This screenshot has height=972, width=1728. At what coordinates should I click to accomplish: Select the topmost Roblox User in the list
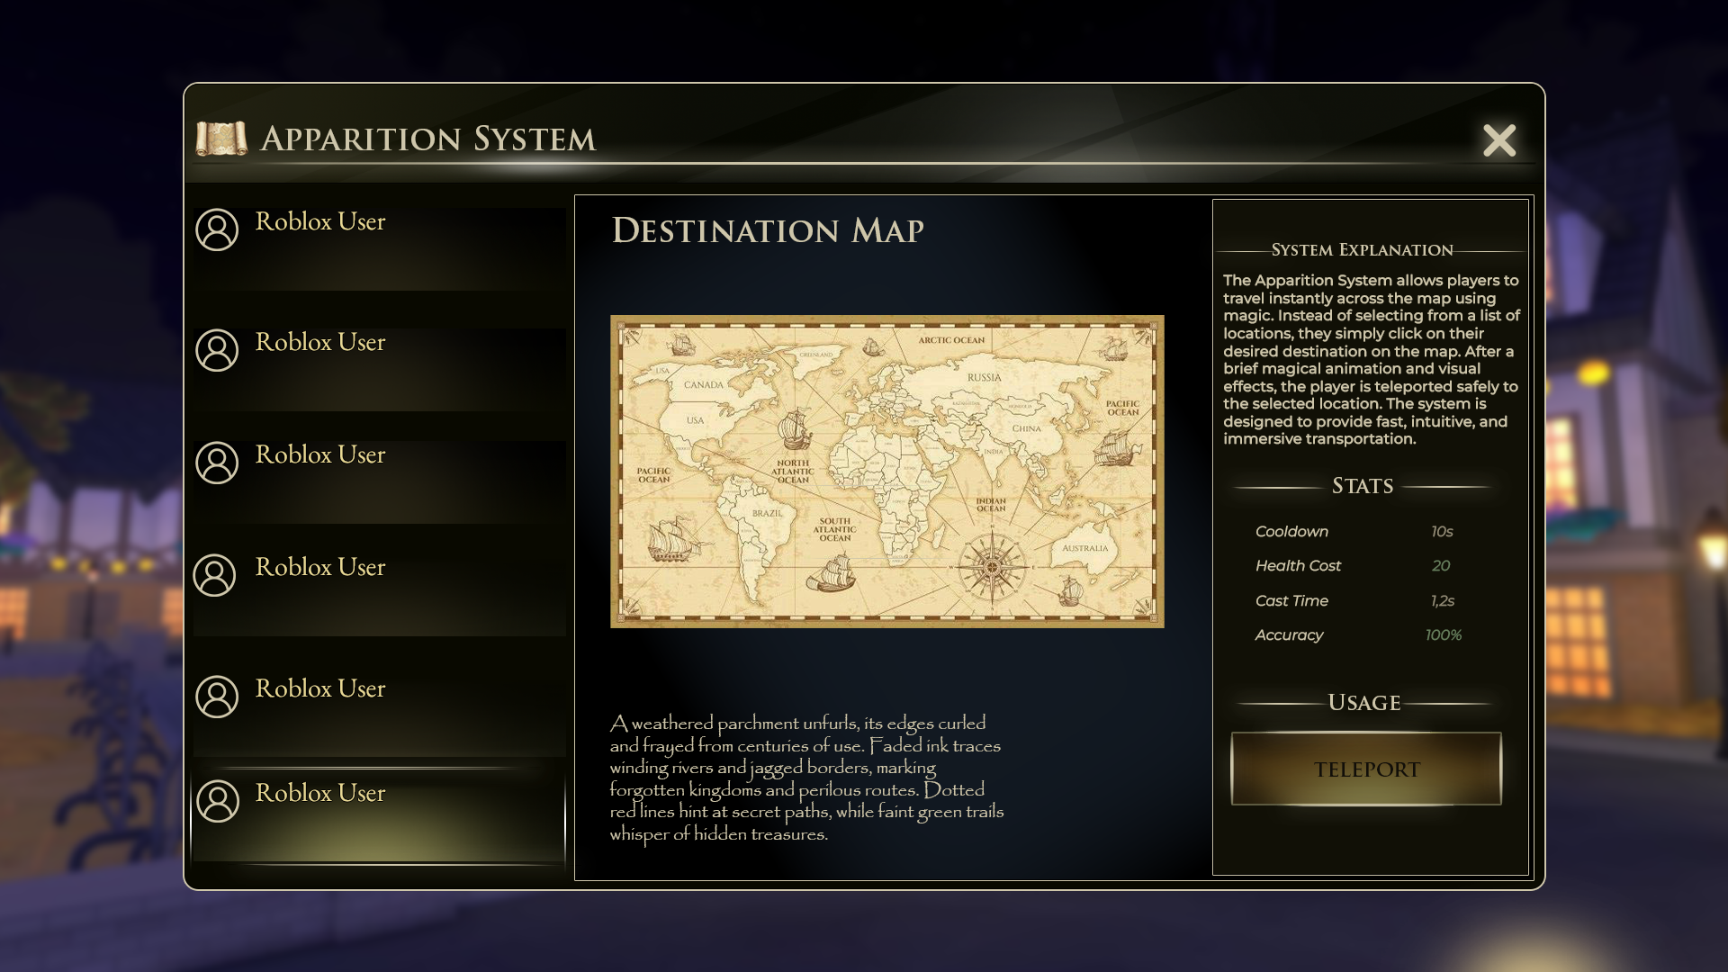tap(379, 248)
